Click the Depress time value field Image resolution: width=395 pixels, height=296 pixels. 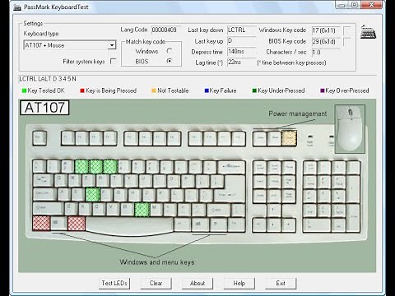(x=241, y=52)
